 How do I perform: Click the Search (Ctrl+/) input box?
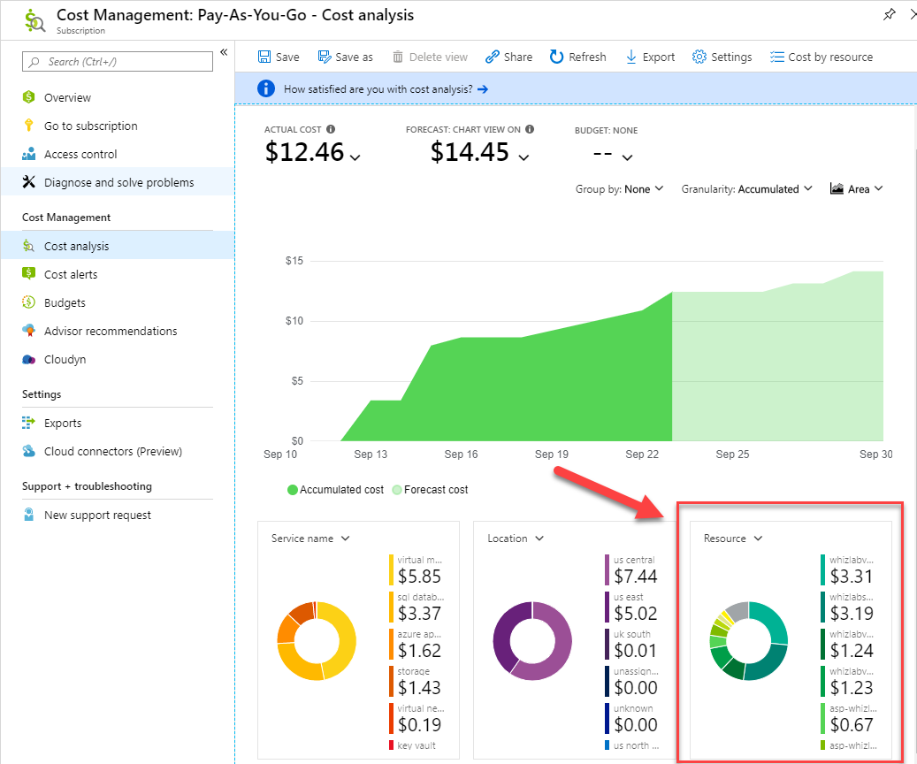click(118, 61)
